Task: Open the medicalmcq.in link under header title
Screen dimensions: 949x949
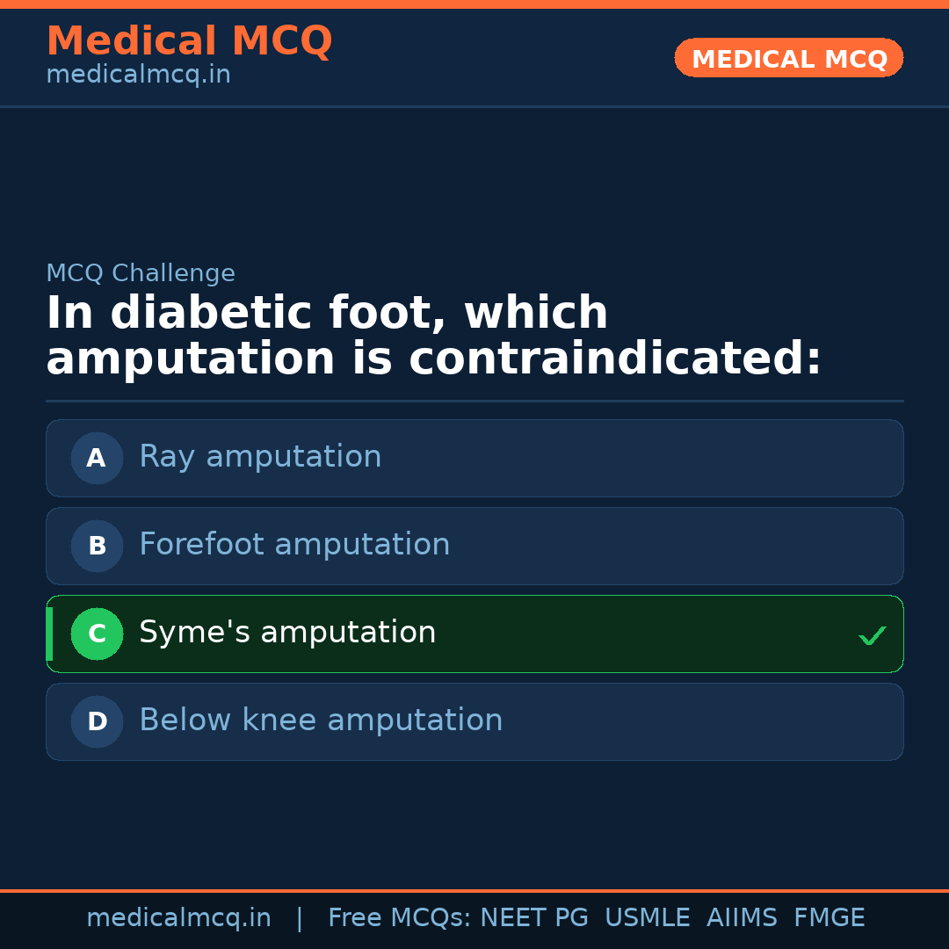Action: click(138, 75)
